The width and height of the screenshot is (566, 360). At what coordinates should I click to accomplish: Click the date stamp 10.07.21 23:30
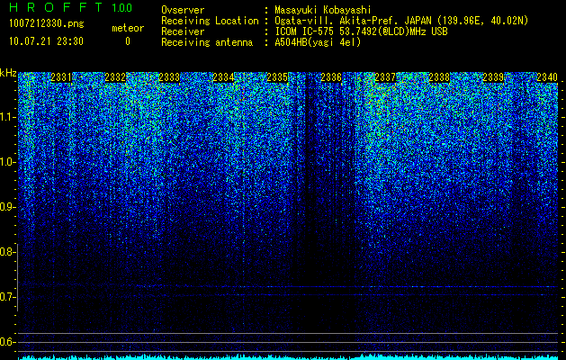[46, 41]
